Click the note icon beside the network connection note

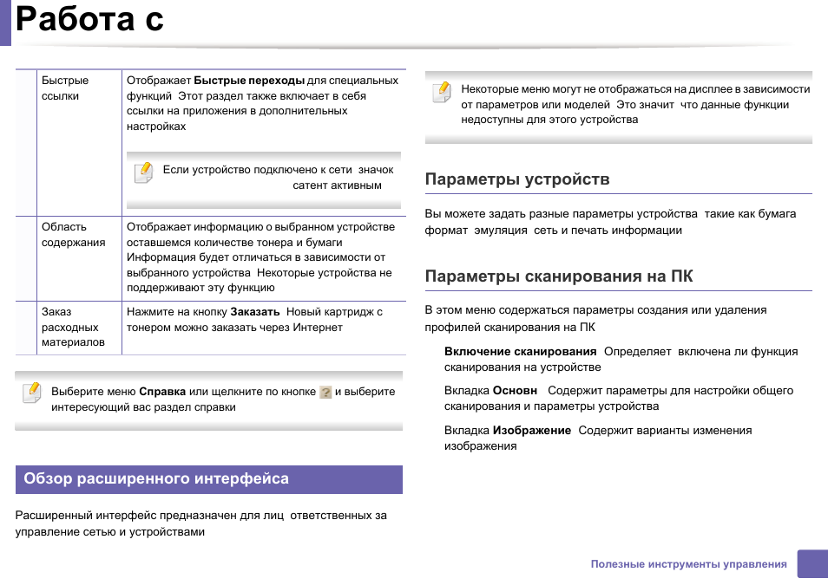point(143,172)
